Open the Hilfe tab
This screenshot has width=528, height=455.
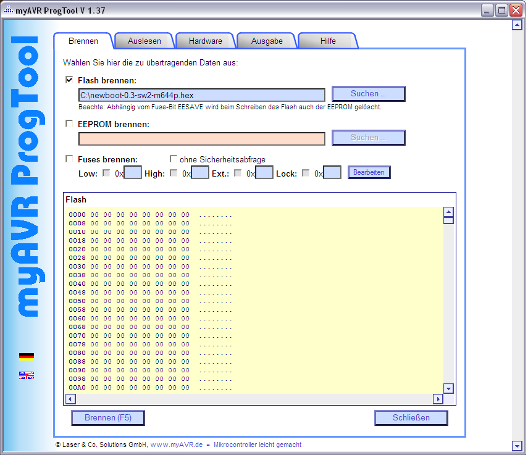pos(328,41)
